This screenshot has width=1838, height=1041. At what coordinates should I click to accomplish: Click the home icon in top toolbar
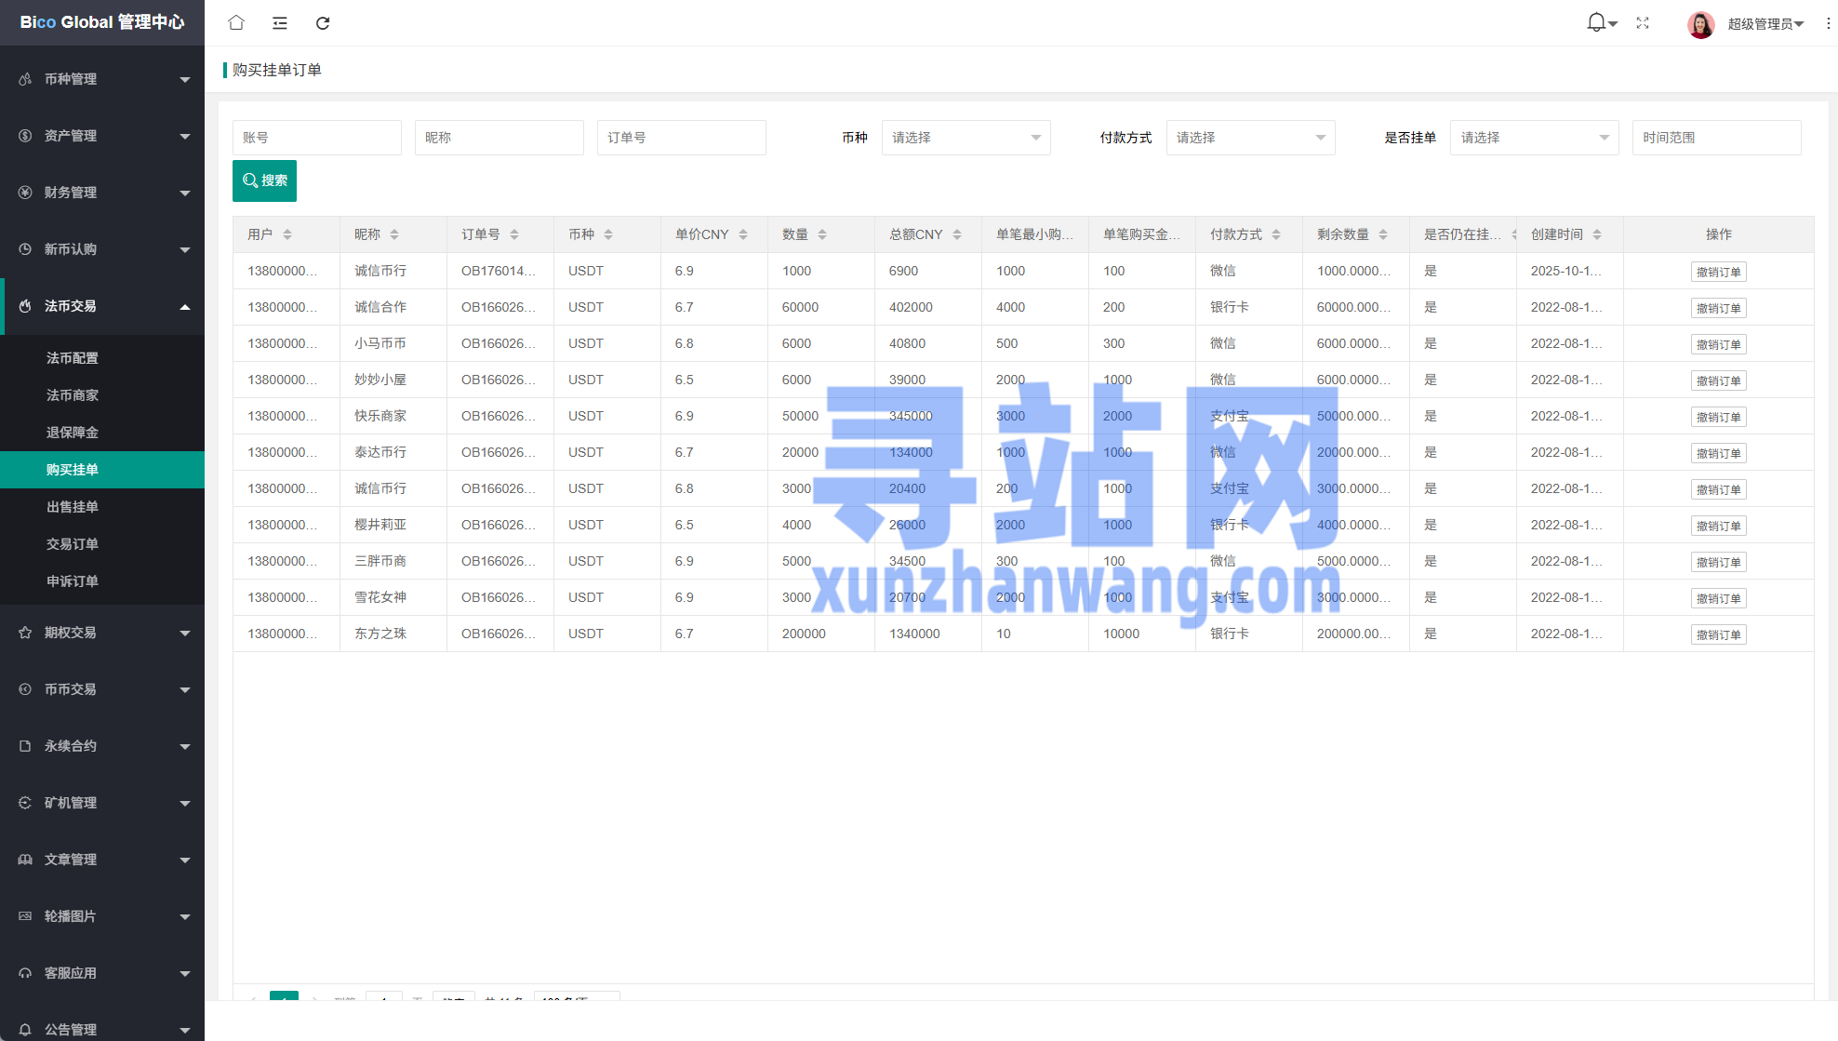coord(236,23)
